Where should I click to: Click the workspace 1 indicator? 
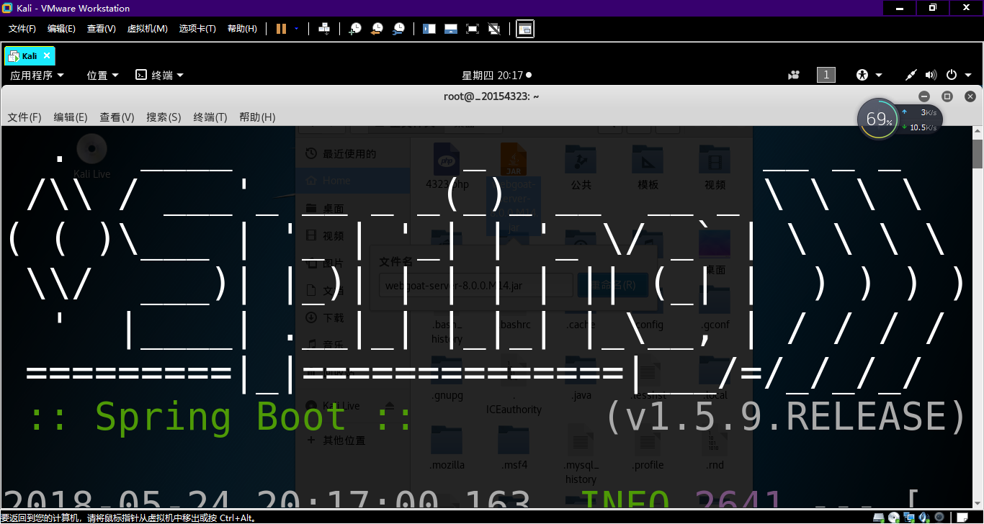[x=826, y=75]
